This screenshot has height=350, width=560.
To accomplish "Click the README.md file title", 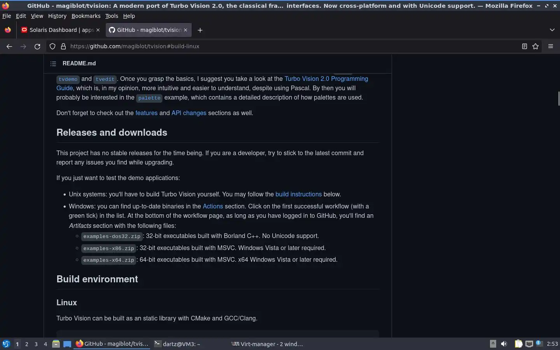I will [x=79, y=63].
